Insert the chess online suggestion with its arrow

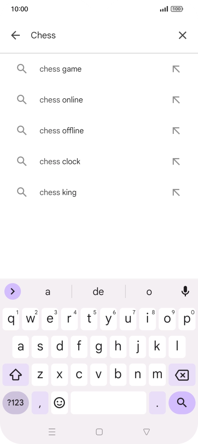[x=176, y=100]
